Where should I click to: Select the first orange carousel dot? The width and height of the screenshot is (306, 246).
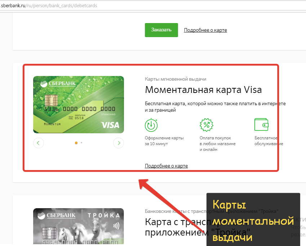(x=76, y=143)
